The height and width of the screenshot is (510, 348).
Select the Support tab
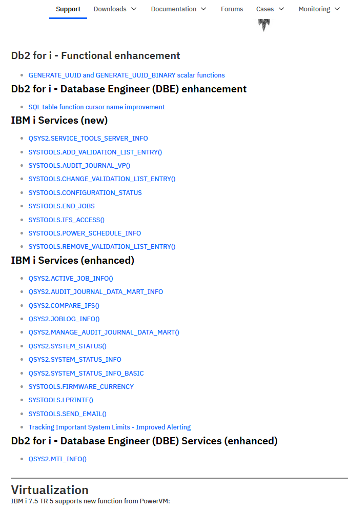pyautogui.click(x=68, y=9)
